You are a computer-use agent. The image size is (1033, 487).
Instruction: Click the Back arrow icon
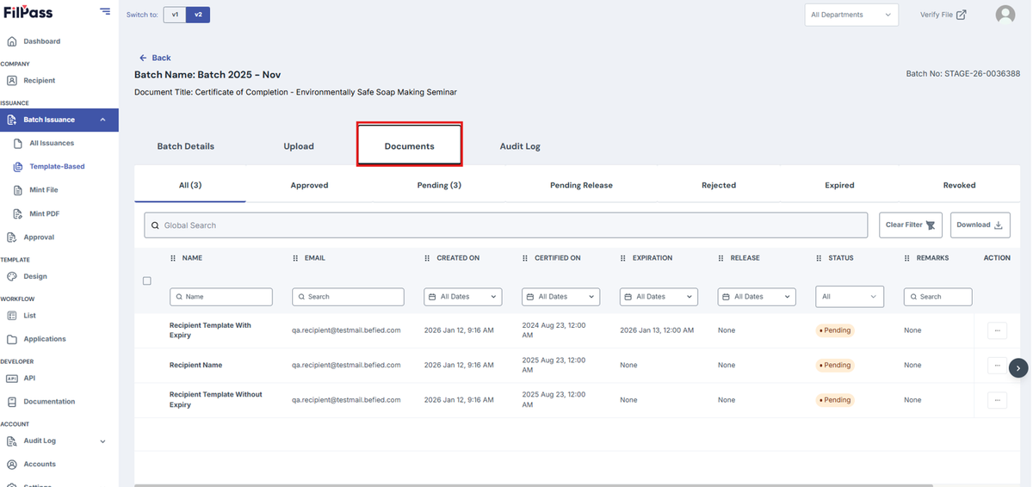143,58
